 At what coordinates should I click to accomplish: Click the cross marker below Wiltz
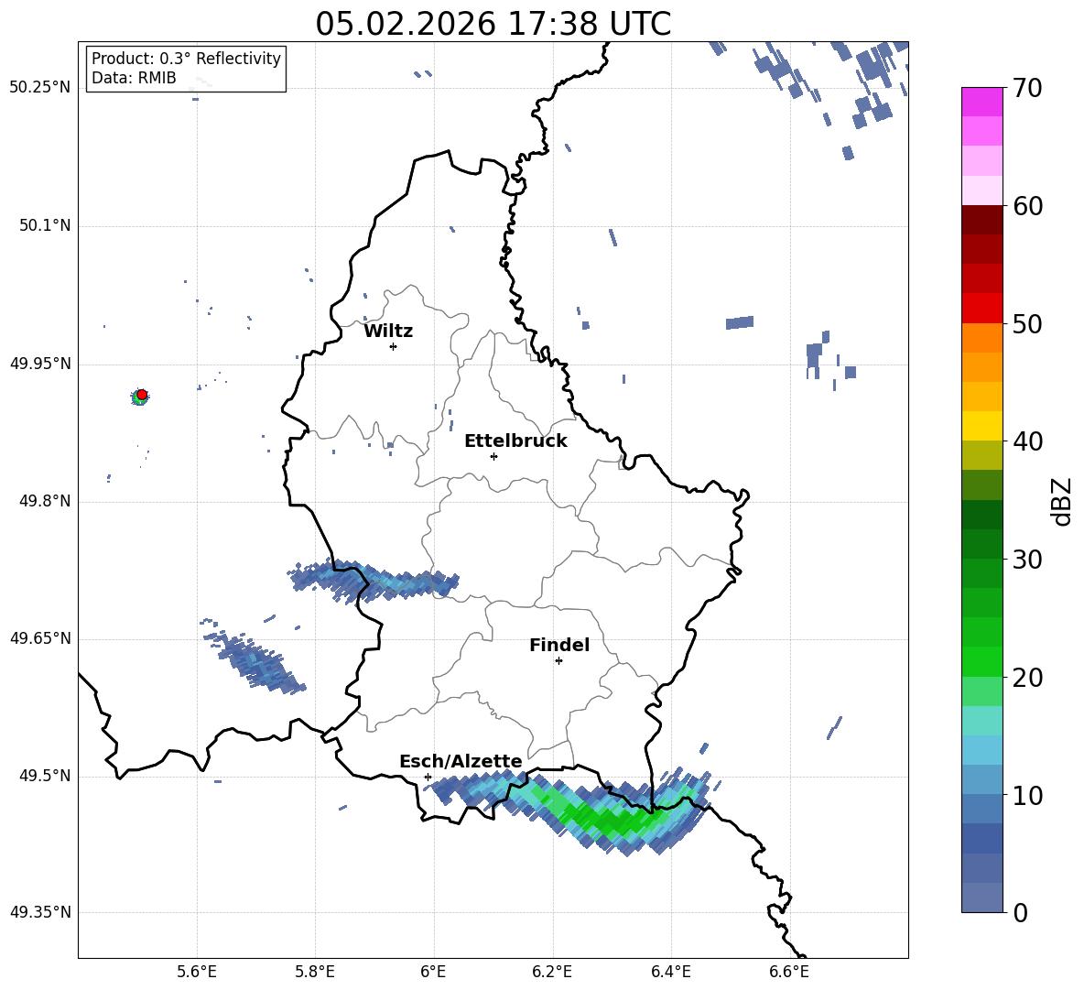(x=393, y=346)
